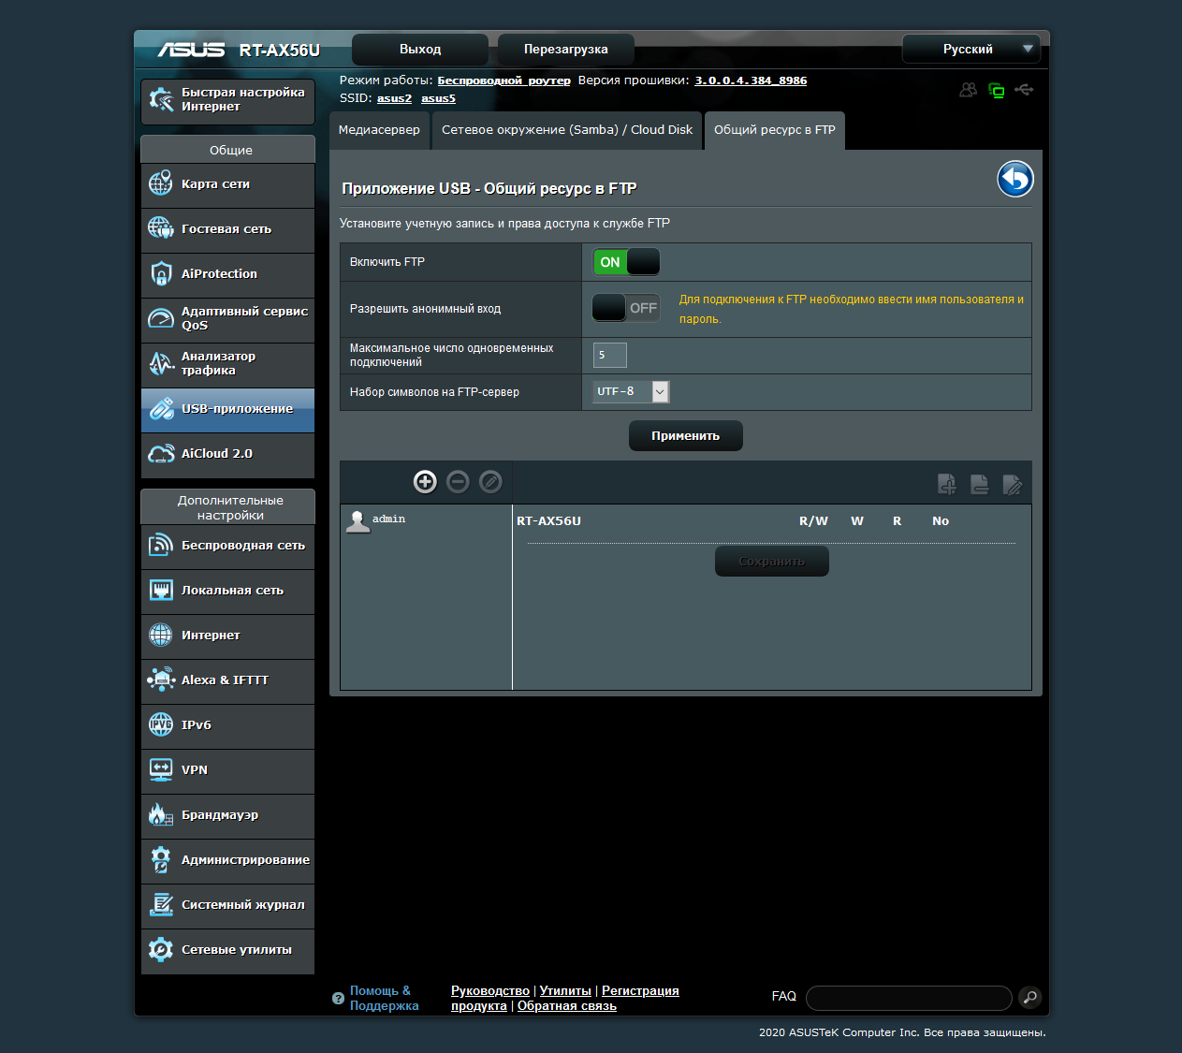
Task: Select USB-приложение in sidebar
Action: click(x=227, y=410)
